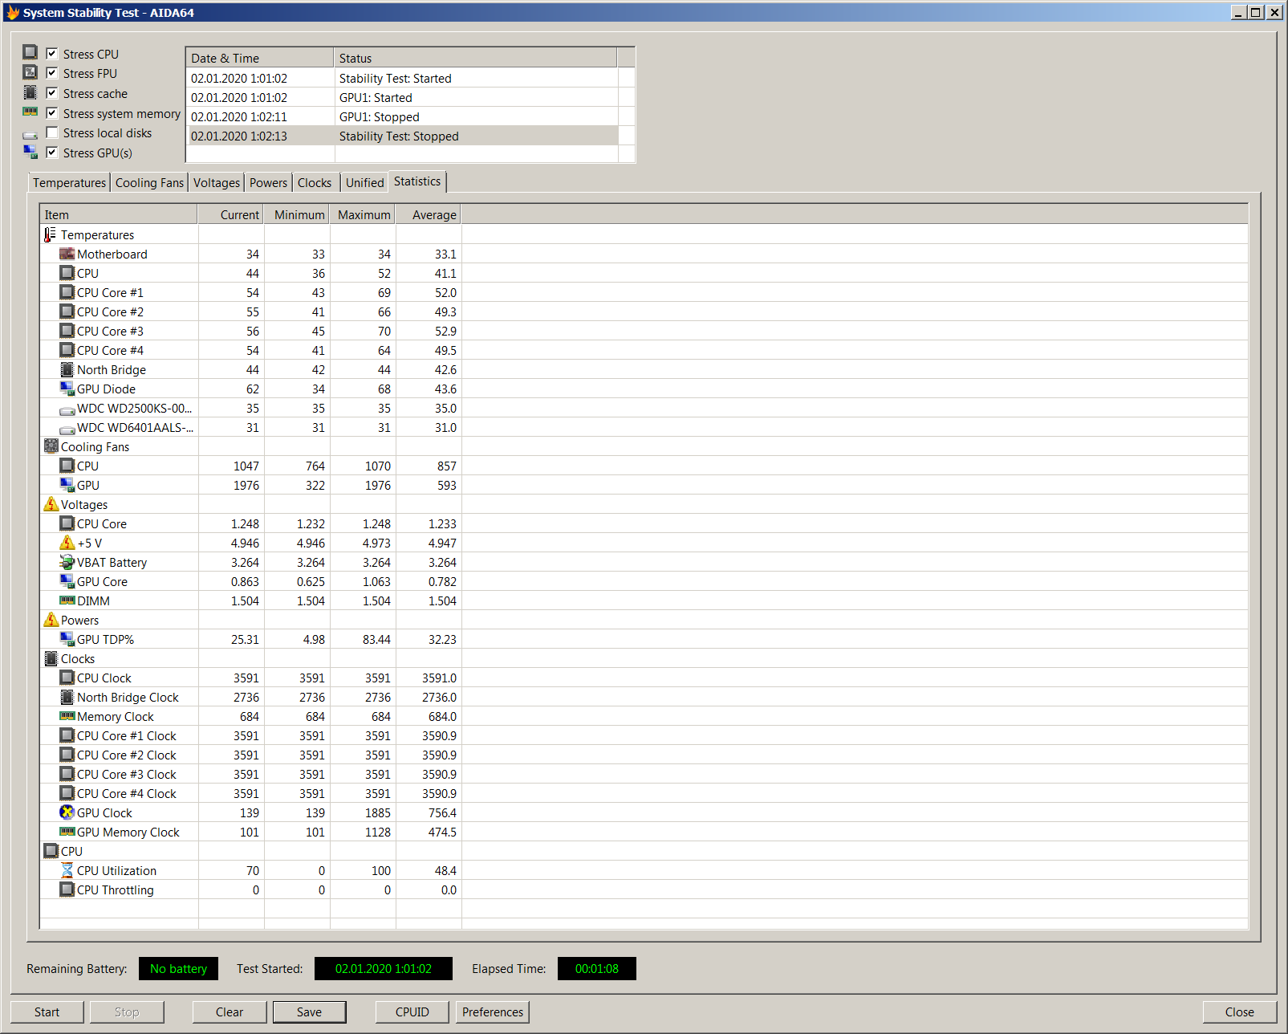Open the Cooling Fans tab
1288x1034 pixels.
point(149,183)
